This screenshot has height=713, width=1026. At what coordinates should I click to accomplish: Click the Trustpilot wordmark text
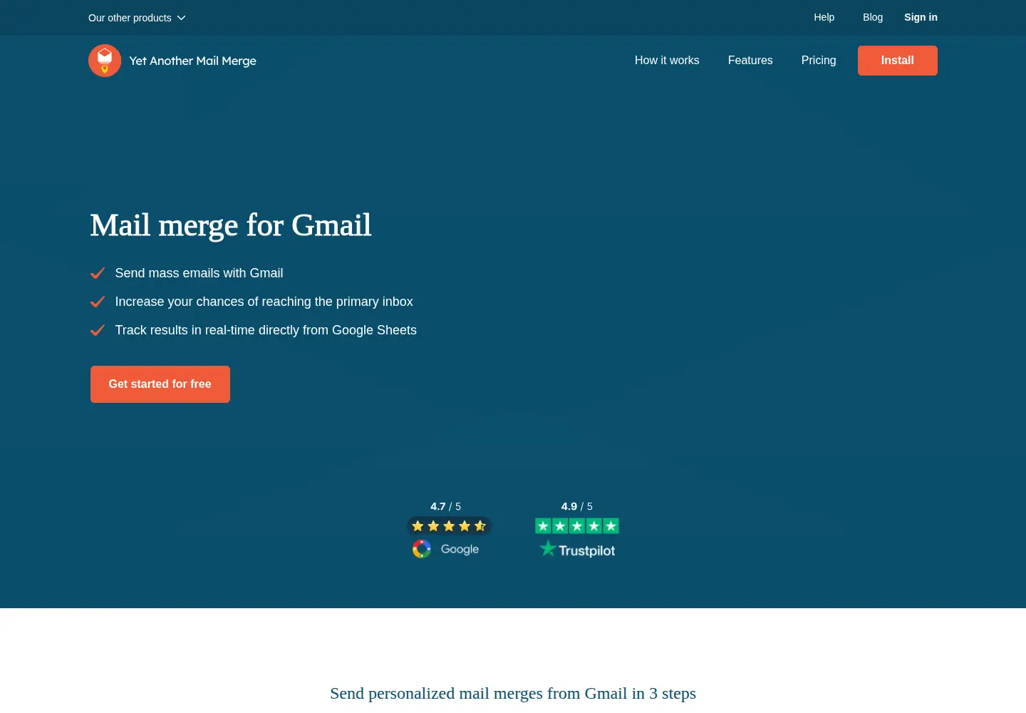(587, 550)
